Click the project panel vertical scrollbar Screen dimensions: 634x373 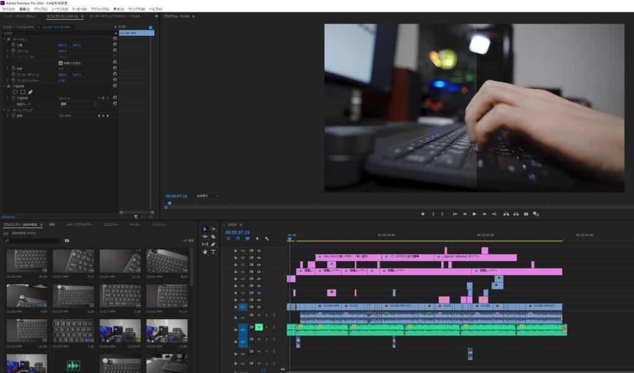(191, 268)
